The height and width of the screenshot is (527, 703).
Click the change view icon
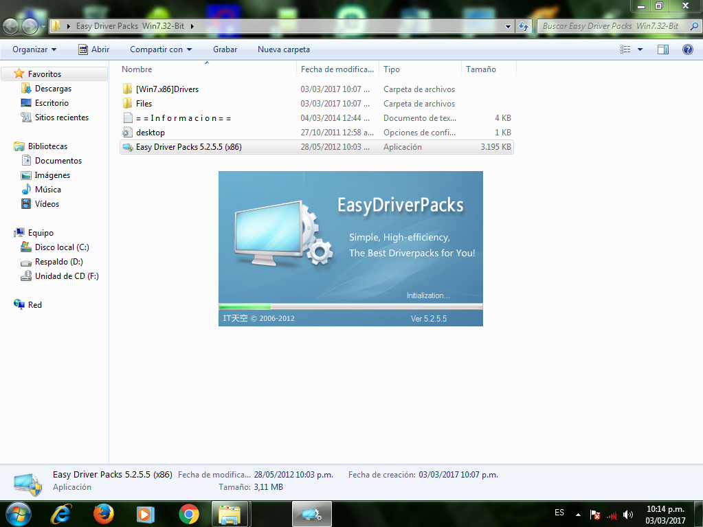click(x=625, y=49)
